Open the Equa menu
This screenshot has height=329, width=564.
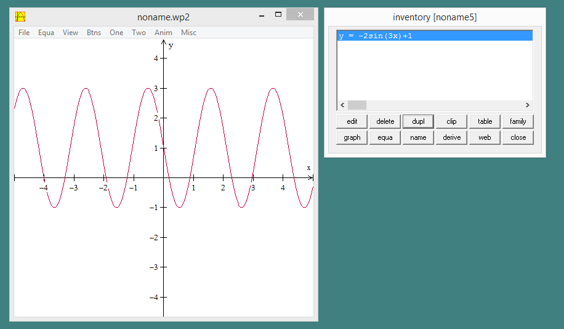(46, 33)
